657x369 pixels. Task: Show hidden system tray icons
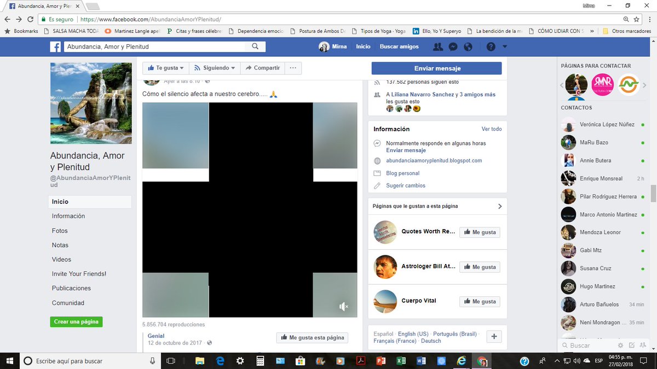point(556,361)
